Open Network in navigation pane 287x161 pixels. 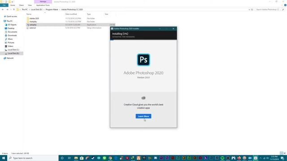(x=10, y=58)
